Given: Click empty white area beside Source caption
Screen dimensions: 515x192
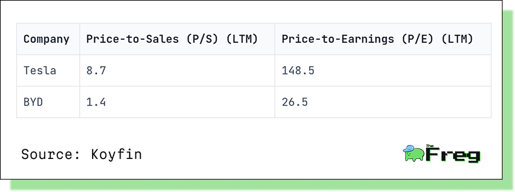Looking at the screenshot, I should tap(263, 154).
